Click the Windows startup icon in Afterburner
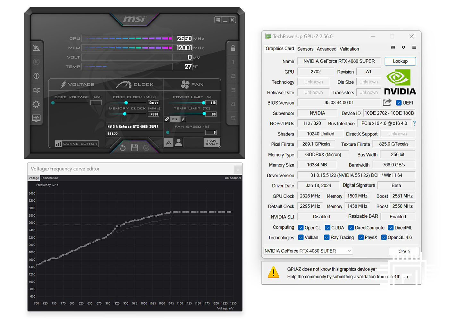The image size is (449, 321). 218,20
